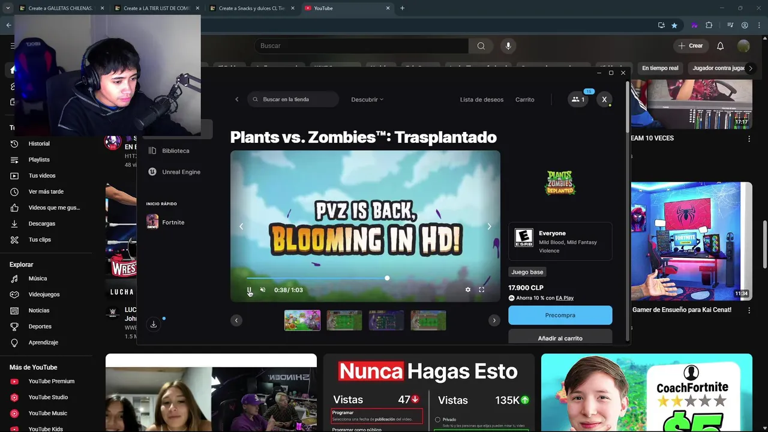Click the Chrome bookmark star icon
The image size is (768, 432).
pos(674,25)
